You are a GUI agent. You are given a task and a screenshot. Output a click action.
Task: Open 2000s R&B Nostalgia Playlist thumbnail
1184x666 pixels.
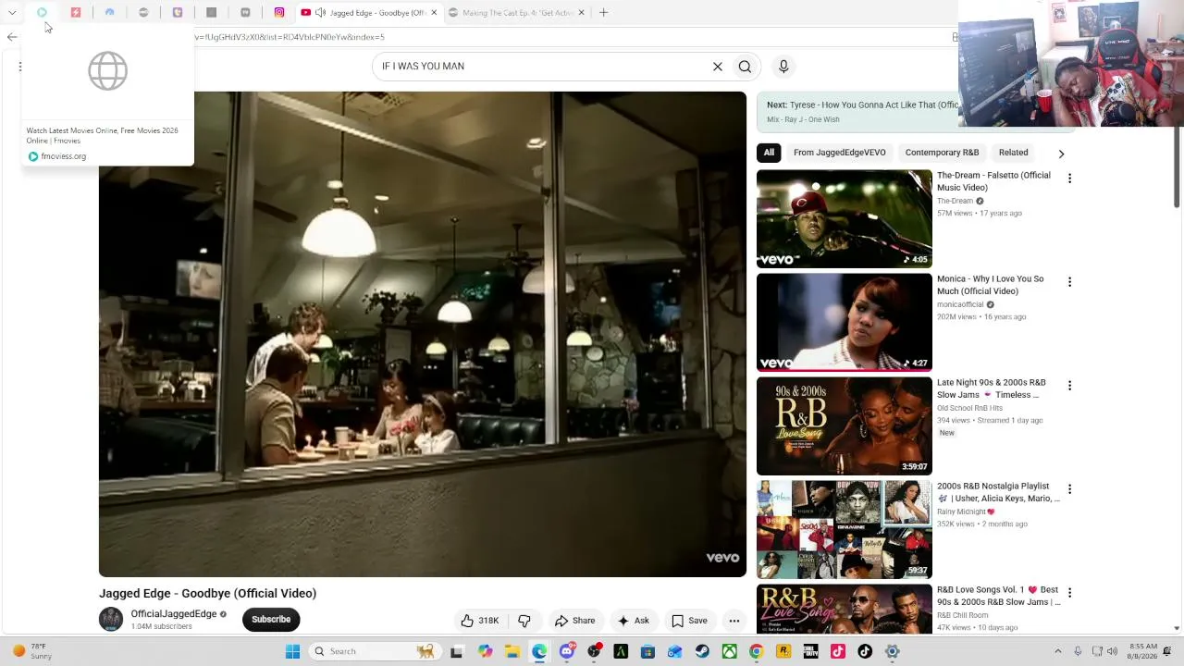tap(845, 530)
